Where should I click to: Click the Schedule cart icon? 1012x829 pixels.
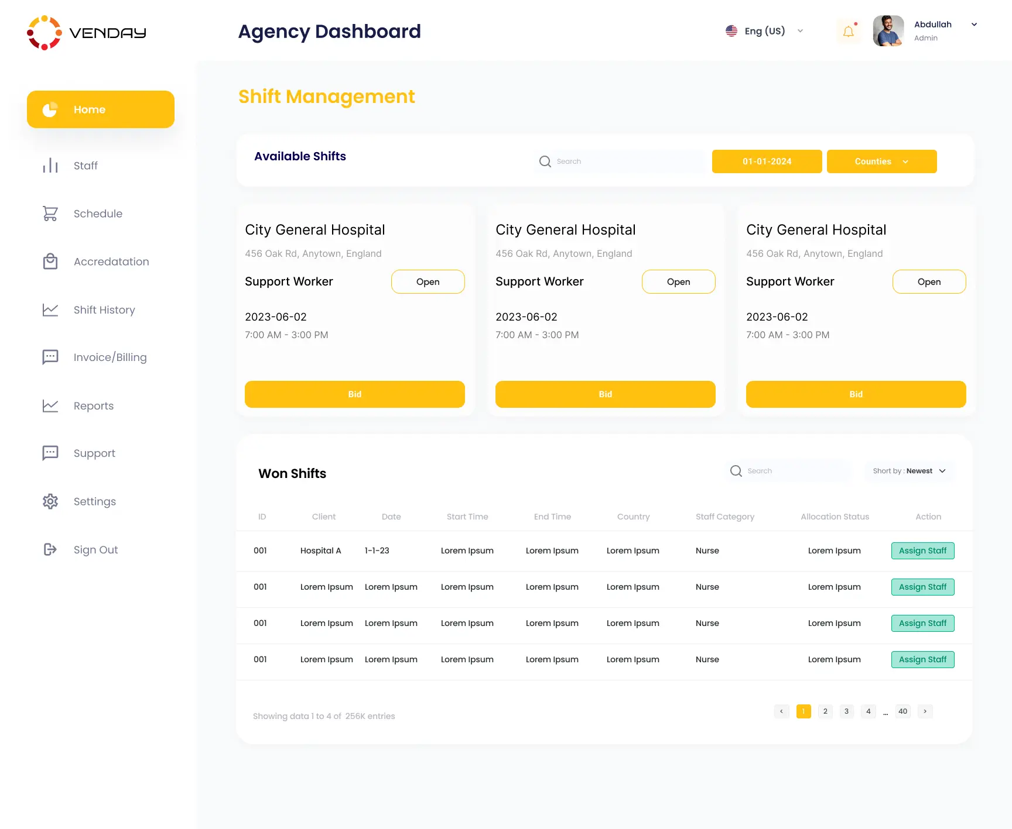[x=50, y=214]
